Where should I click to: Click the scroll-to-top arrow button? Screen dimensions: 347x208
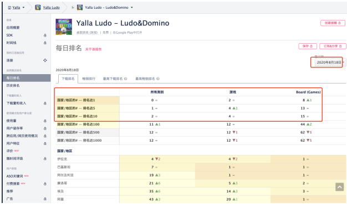pos(339,187)
